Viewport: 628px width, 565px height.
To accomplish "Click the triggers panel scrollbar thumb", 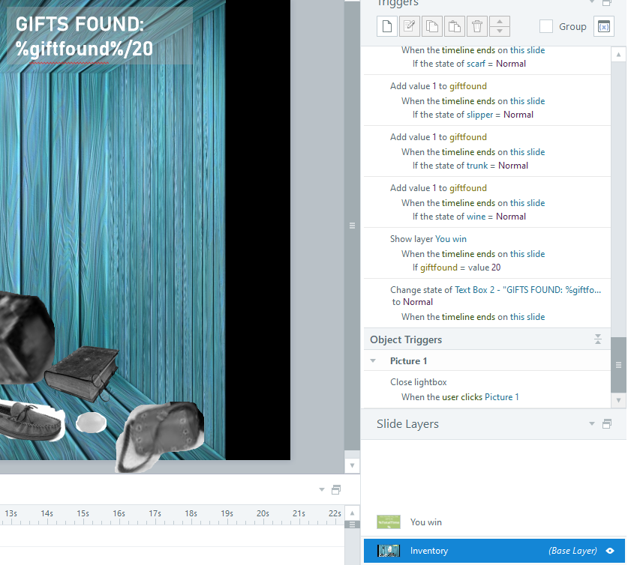I will (618, 365).
